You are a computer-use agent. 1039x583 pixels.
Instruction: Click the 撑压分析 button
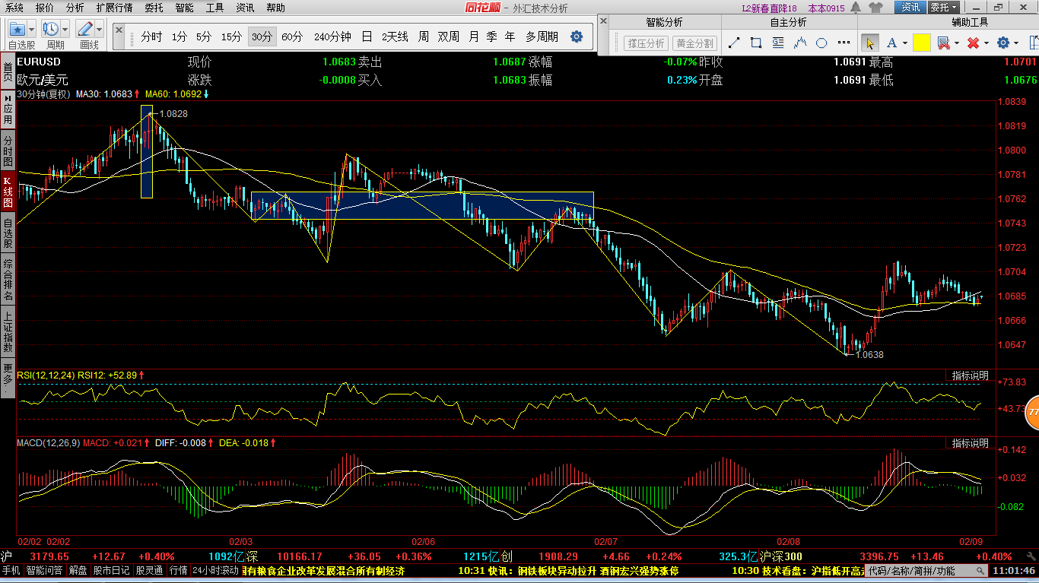point(646,43)
